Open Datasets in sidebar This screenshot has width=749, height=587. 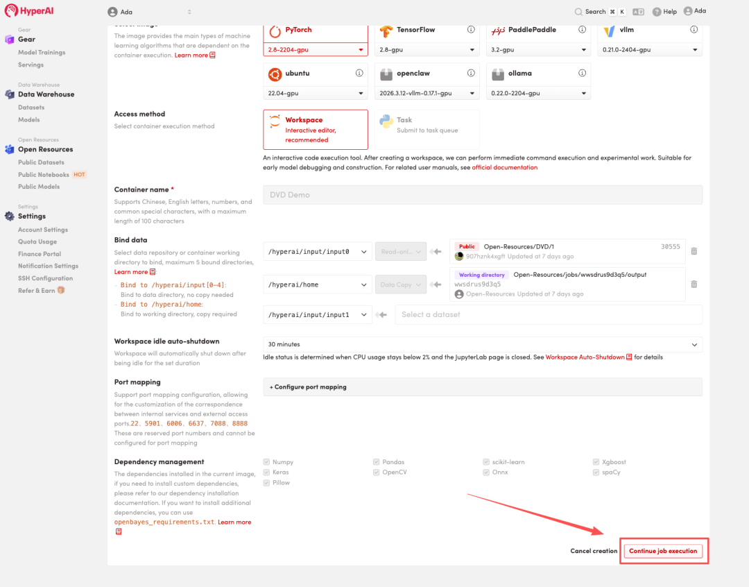pos(31,108)
